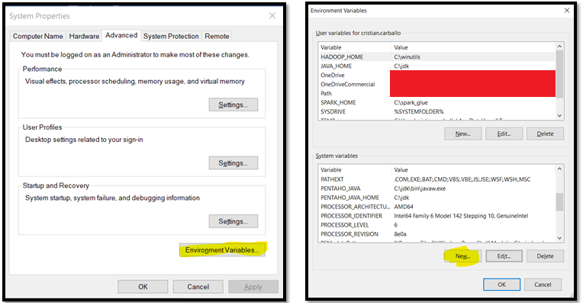The width and height of the screenshot is (583, 303).
Task: Confirm Environment Variables with OK
Action: [501, 285]
